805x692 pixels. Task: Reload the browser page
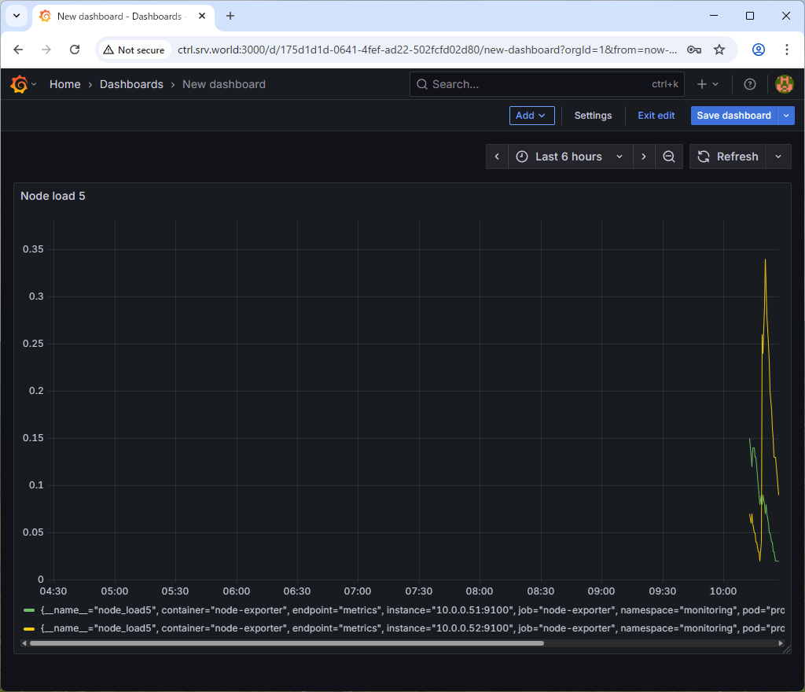pyautogui.click(x=75, y=50)
